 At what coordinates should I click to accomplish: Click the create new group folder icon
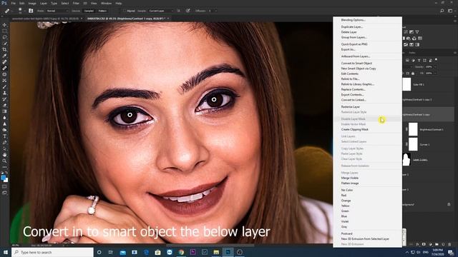coord(437,244)
